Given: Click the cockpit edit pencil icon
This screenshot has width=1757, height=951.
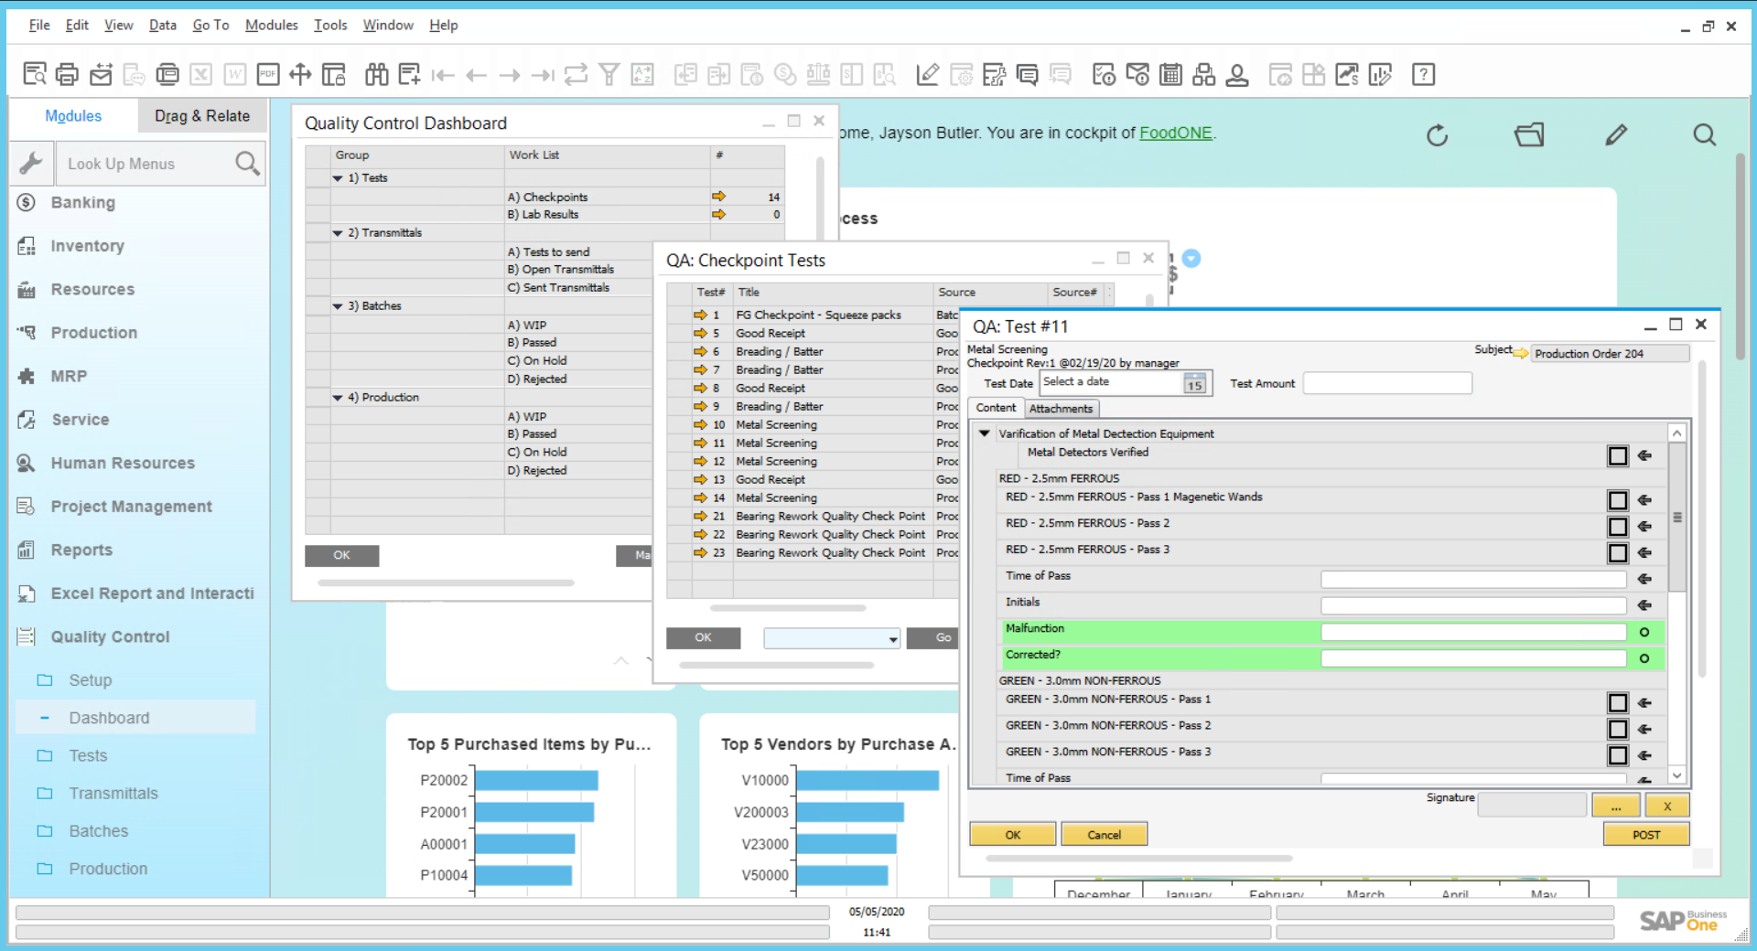Looking at the screenshot, I should click(1616, 135).
